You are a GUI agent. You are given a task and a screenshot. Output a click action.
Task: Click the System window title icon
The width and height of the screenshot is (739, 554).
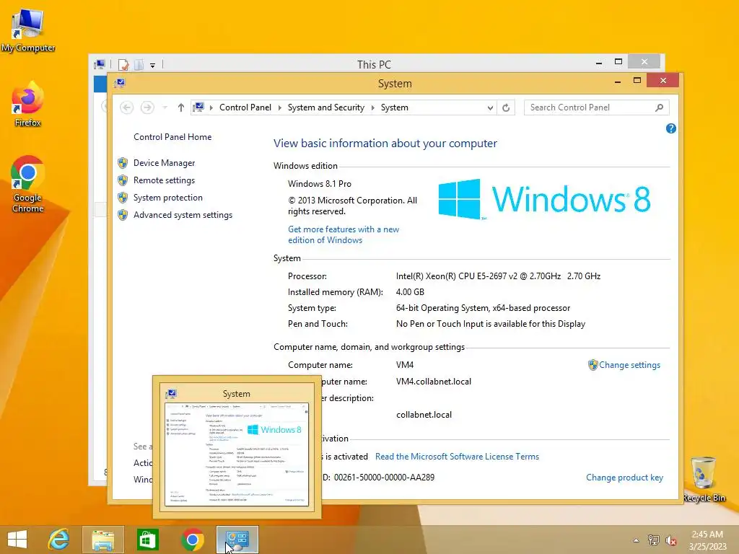click(x=120, y=84)
